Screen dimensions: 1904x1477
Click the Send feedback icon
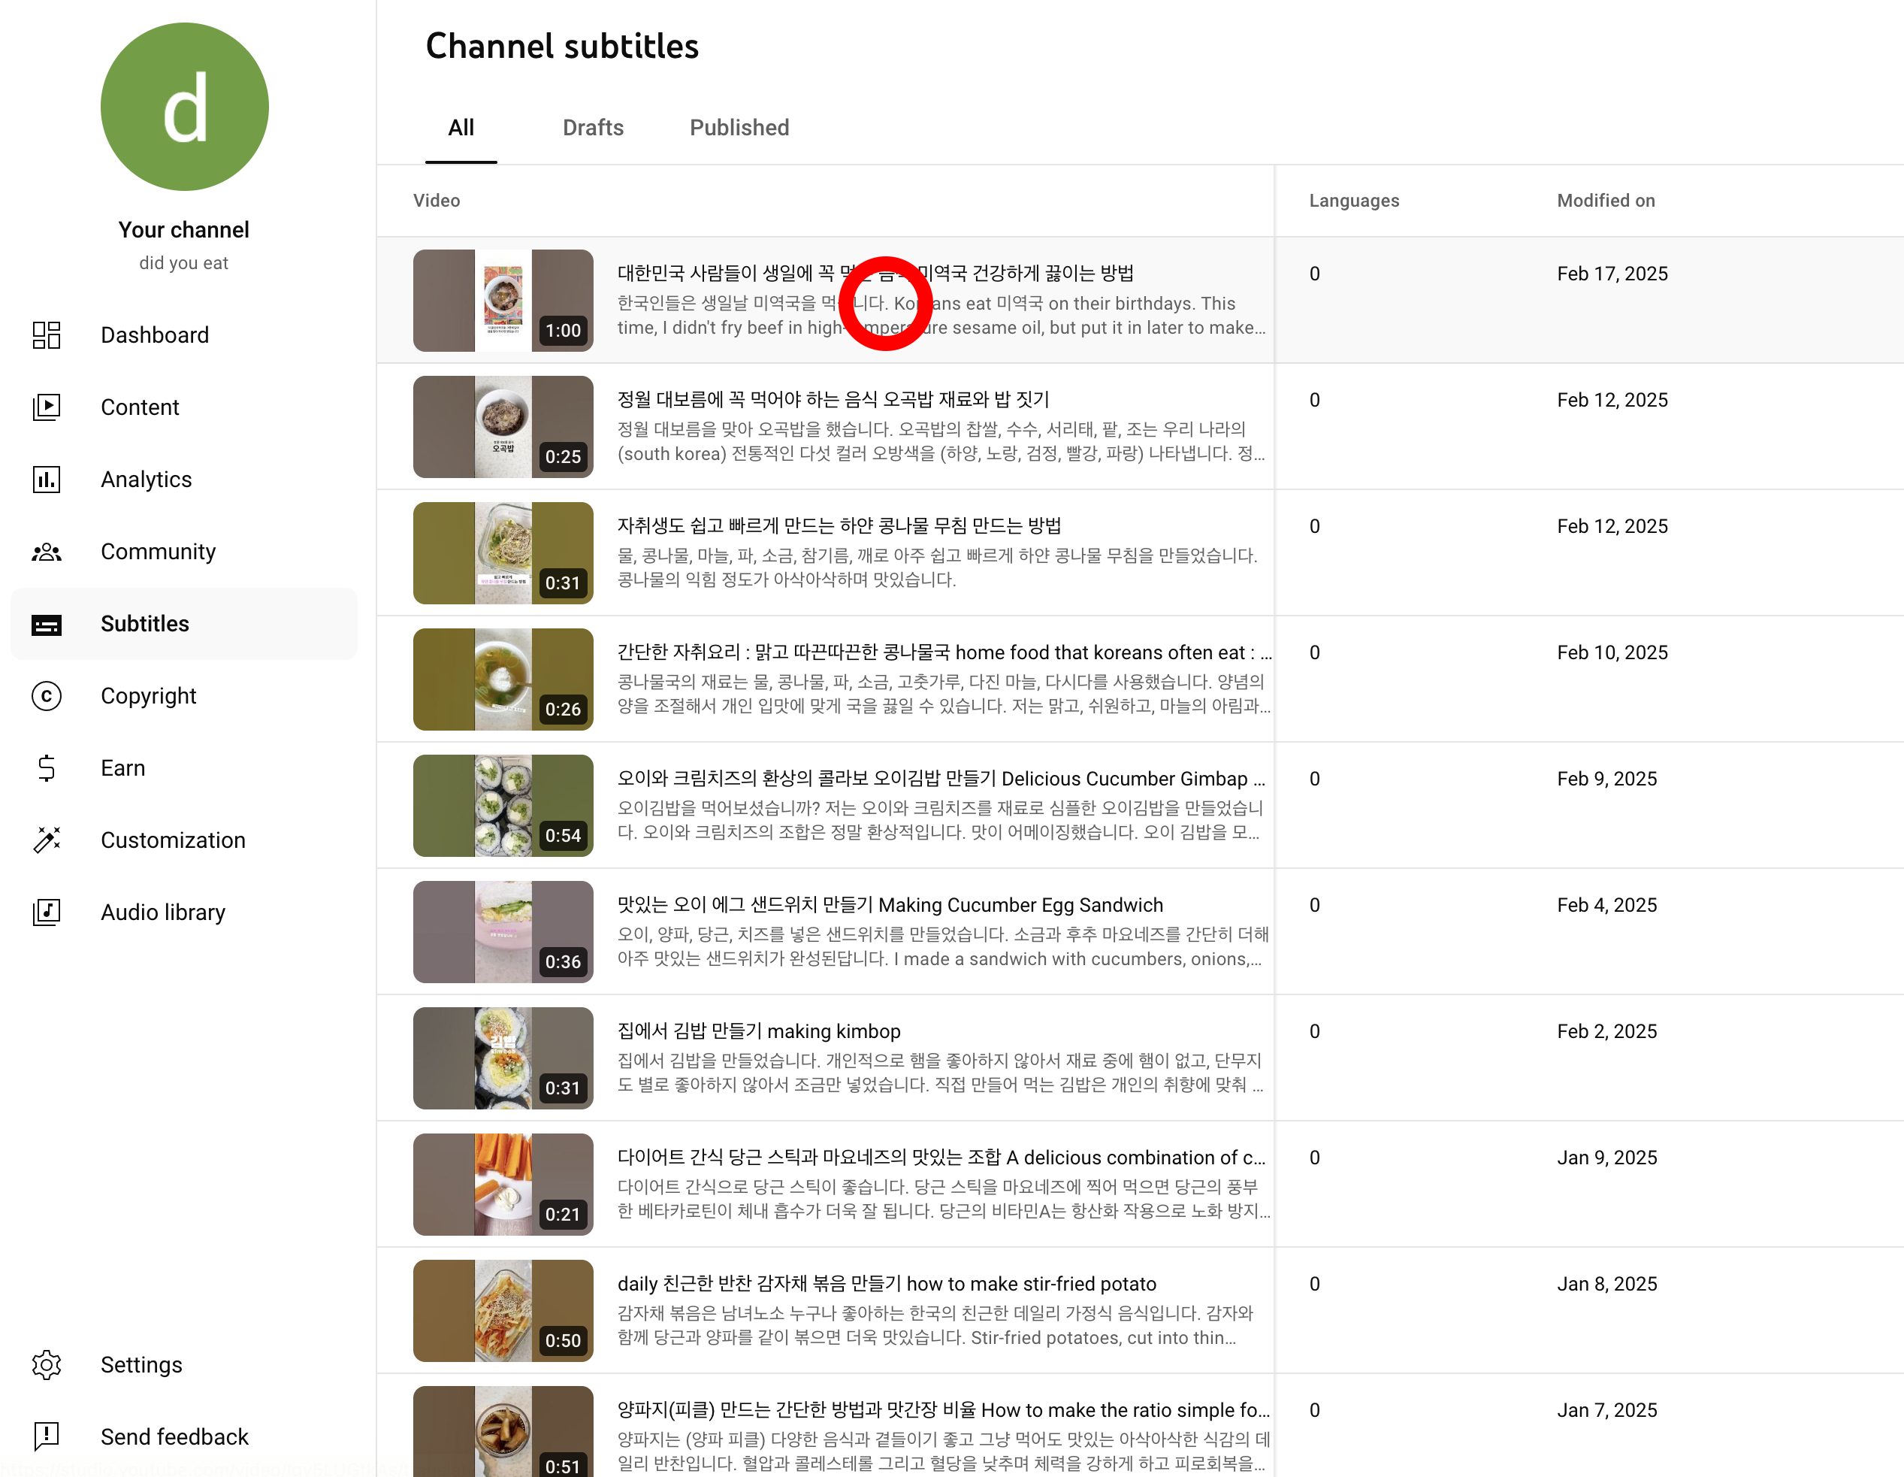[46, 1436]
